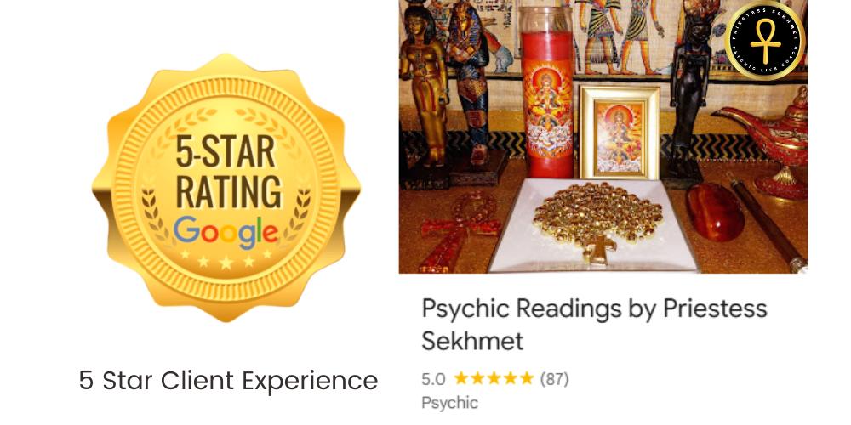This screenshot has height=425, width=851.
Task: Click the 5.0 rating number
Action: pyautogui.click(x=433, y=379)
